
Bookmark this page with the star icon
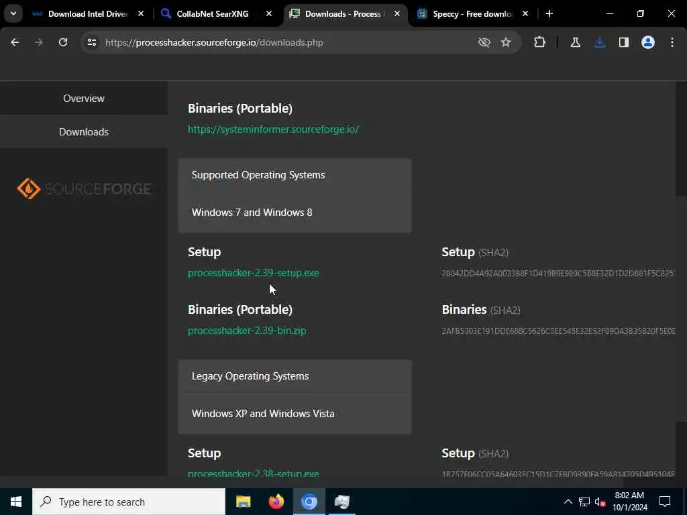[506, 42]
